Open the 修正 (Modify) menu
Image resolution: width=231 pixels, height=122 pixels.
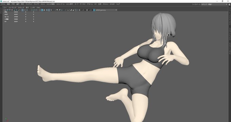(22, 4)
